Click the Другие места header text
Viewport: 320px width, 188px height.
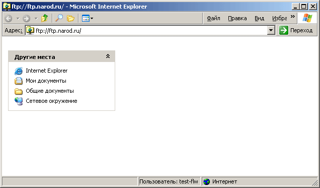(35, 57)
